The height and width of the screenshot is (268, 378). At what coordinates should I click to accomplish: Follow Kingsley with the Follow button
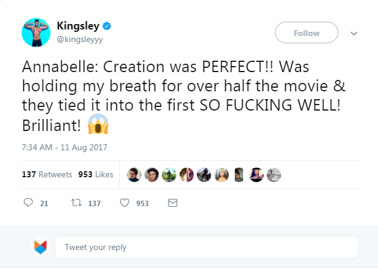306,33
